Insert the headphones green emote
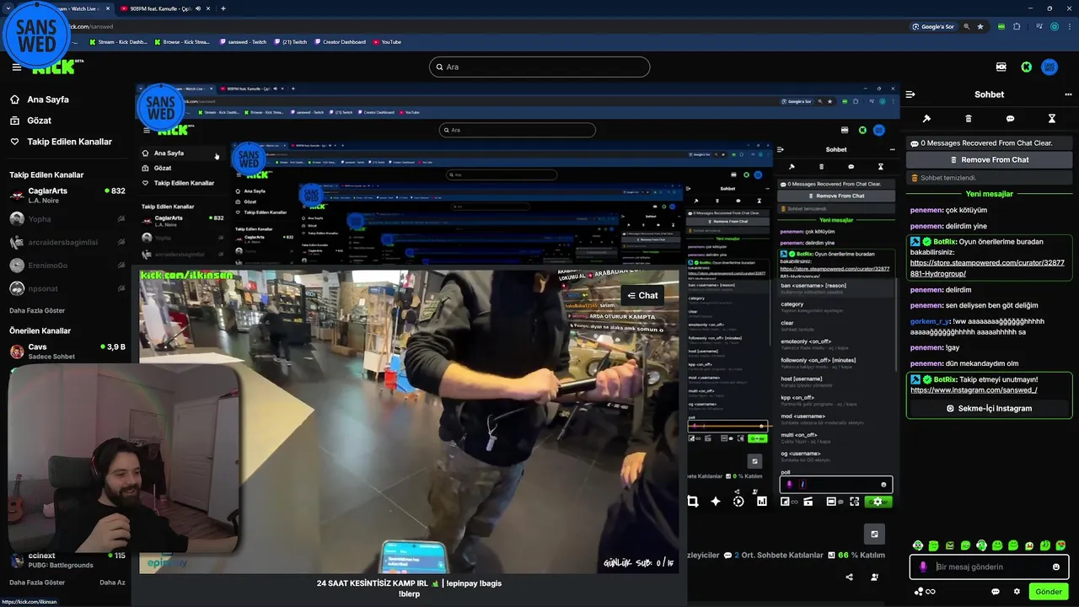The width and height of the screenshot is (1079, 607). 981,545
